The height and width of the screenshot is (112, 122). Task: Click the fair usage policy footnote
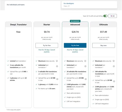[13, 110]
